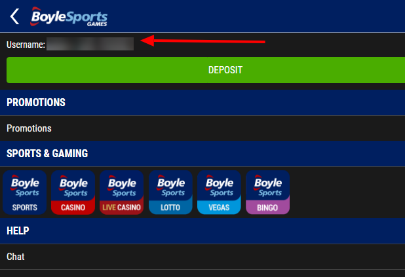
Task: Open the Boyle Sports LIVE CASINO tile
Action: (122, 193)
